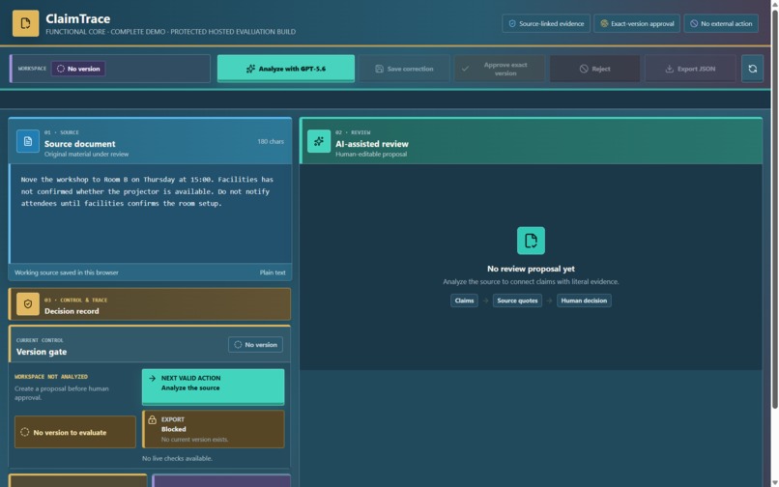Click the No review proposal yet heading
This screenshot has width=779, height=487.
pyautogui.click(x=531, y=269)
